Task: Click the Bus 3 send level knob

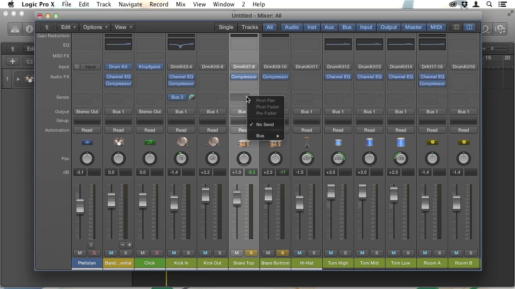Action: [x=192, y=97]
